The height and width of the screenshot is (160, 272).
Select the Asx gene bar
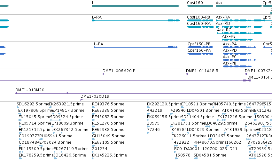click(239, 6)
